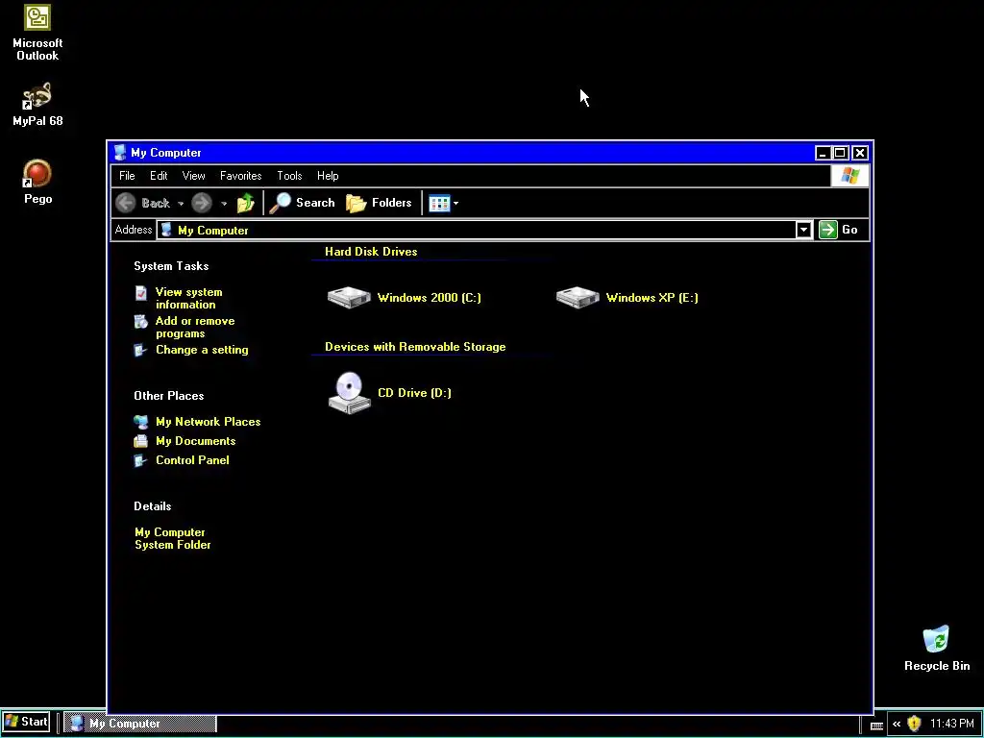The image size is (984, 738).
Task: Click the View system information link
Action: pyautogui.click(x=189, y=298)
